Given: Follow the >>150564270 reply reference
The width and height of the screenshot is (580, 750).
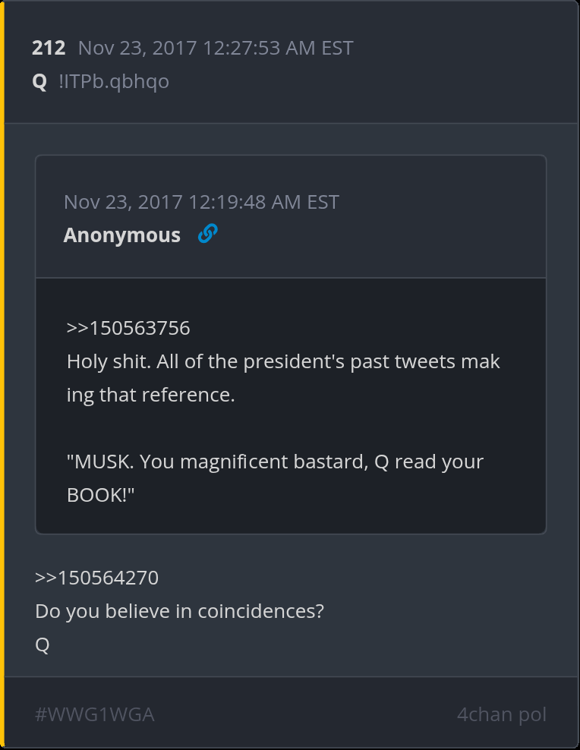Looking at the screenshot, I should tap(96, 578).
